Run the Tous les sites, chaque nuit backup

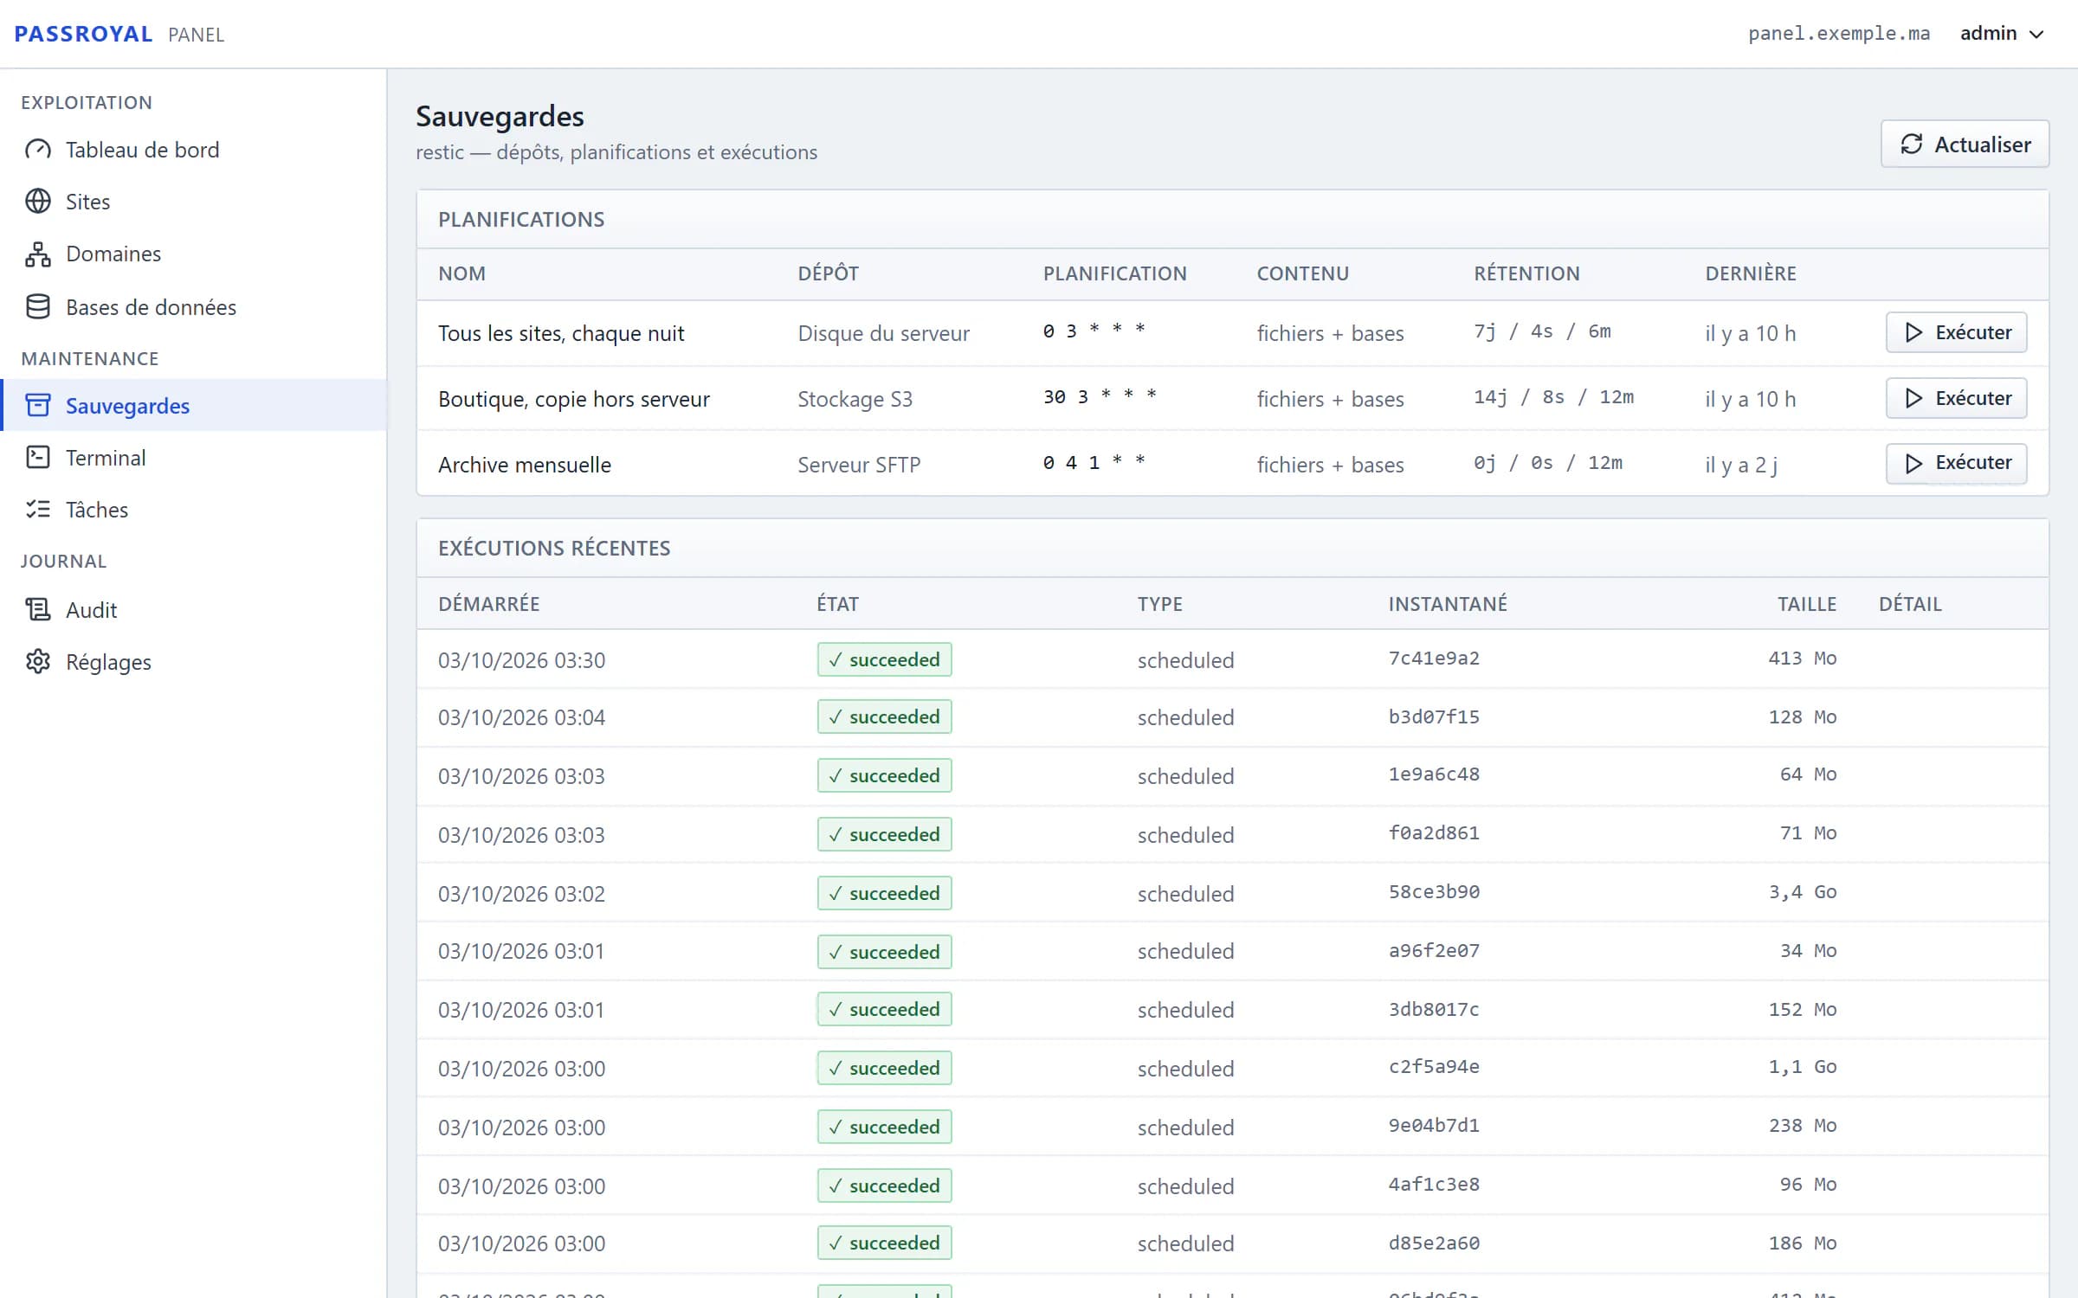[x=1956, y=332]
